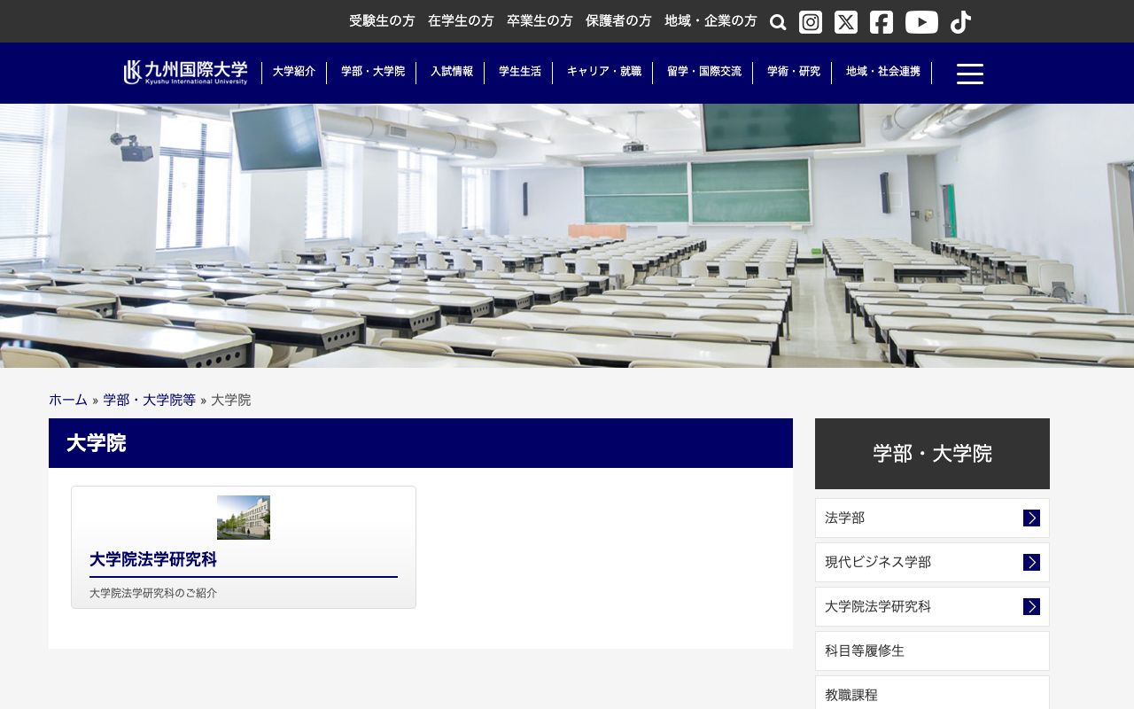Go to ホーム via breadcrumb link
Image resolution: width=1134 pixels, height=709 pixels.
67,400
